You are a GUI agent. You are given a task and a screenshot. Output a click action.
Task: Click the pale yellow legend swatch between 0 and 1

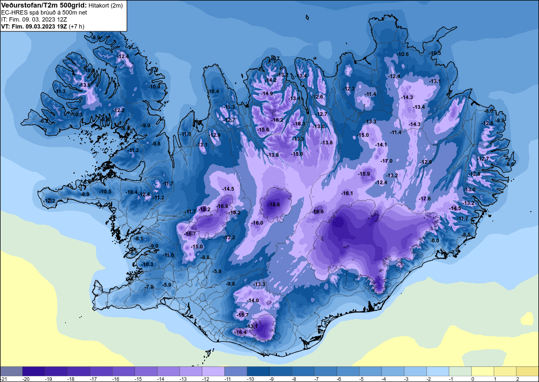(x=482, y=371)
